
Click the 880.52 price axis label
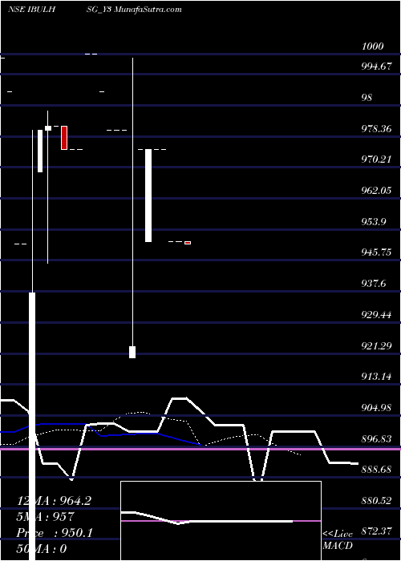tap(376, 500)
